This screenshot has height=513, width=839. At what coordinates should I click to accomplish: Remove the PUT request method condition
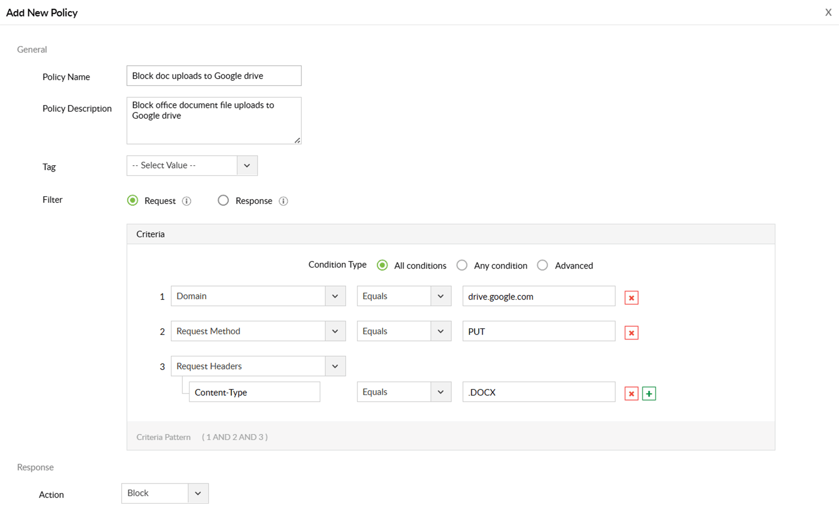(631, 333)
